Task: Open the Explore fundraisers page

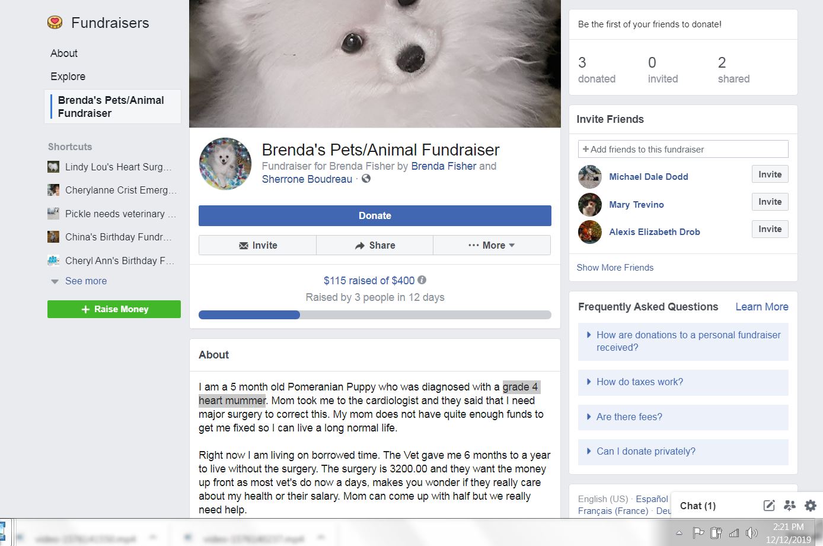Action: pyautogui.click(x=68, y=77)
